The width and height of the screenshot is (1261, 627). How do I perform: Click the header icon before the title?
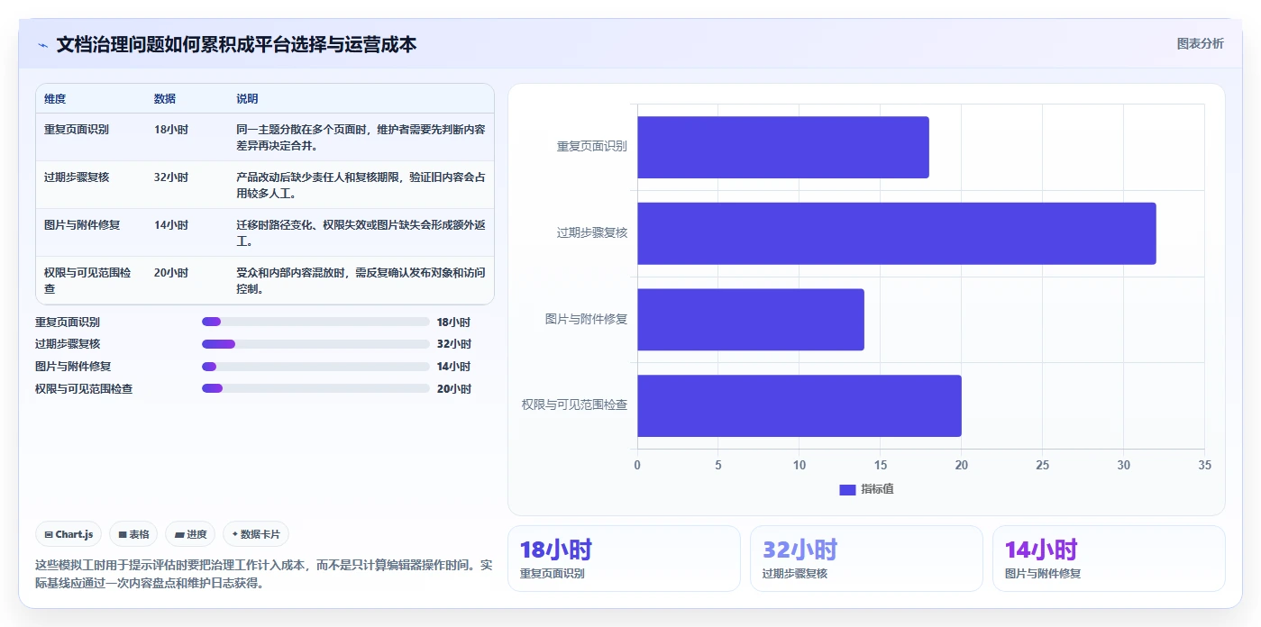[x=42, y=44]
